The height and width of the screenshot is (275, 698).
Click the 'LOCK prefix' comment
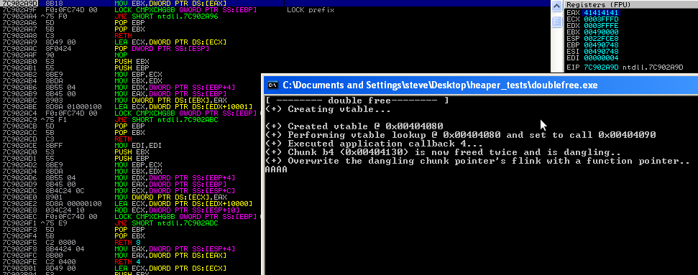coord(311,9)
